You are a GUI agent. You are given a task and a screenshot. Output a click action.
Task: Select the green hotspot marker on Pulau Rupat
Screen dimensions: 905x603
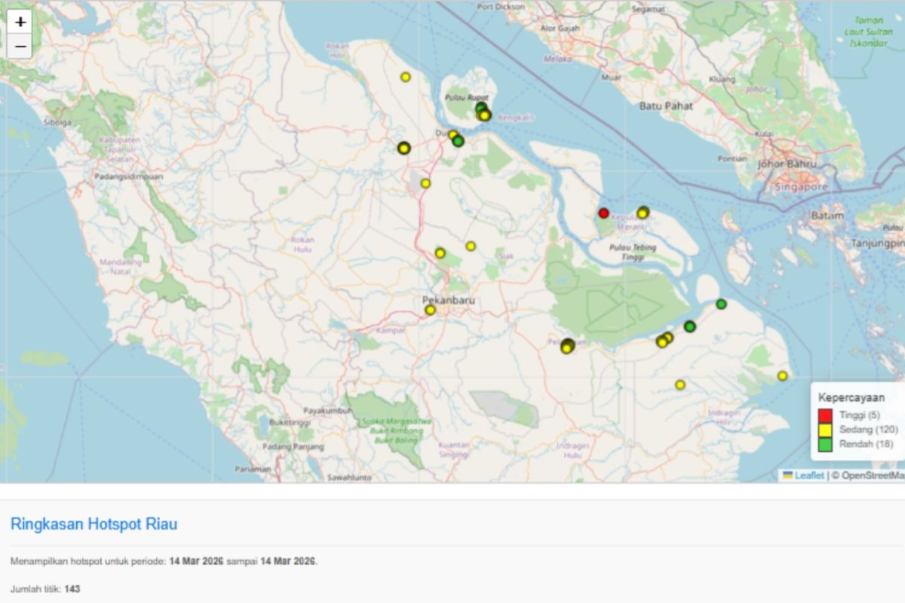click(x=480, y=108)
